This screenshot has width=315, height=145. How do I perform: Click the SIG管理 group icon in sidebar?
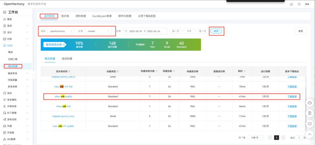pos(4,139)
